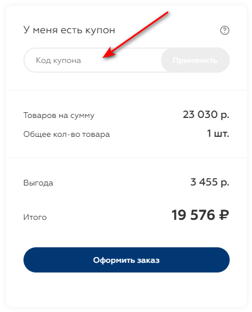This screenshot has width=252, height=312.
Task: Click the "Общее кол-во товара" label
Action: [x=66, y=135]
